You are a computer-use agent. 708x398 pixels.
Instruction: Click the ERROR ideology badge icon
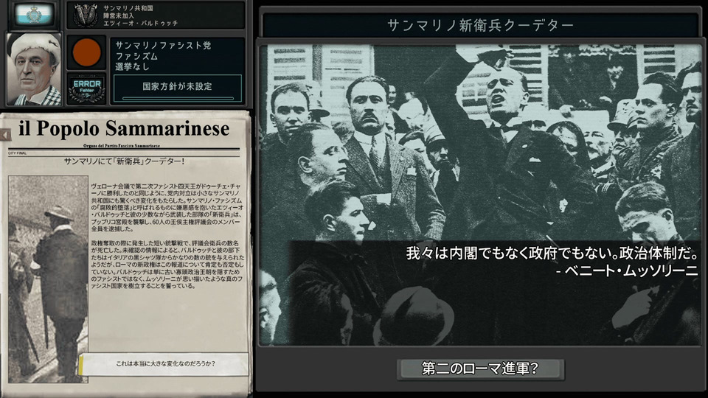pyautogui.click(x=87, y=88)
